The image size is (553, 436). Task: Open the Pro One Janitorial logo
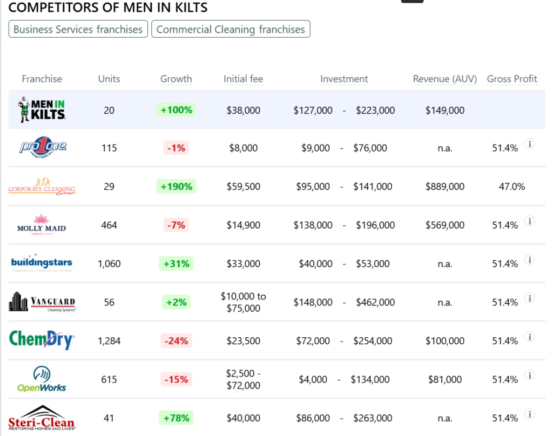42,147
